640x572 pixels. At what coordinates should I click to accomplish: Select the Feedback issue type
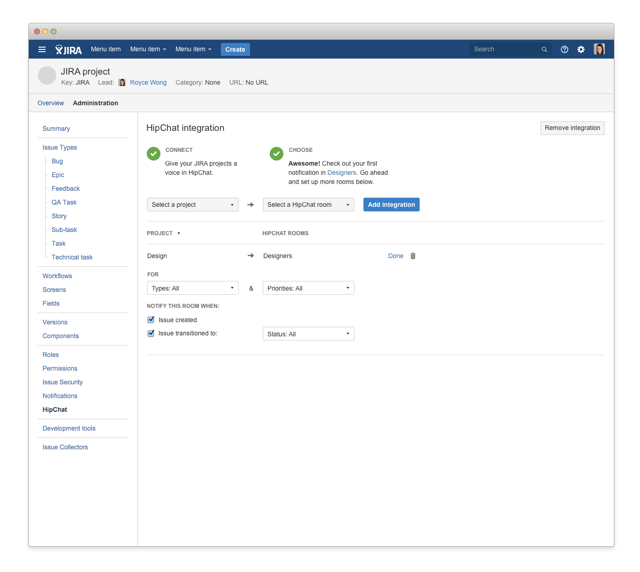pyautogui.click(x=66, y=189)
